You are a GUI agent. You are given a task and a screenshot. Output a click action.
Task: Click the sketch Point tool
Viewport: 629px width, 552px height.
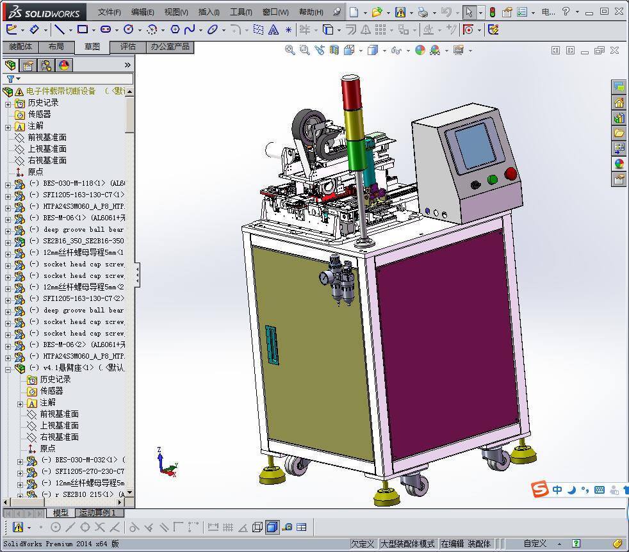point(288,29)
